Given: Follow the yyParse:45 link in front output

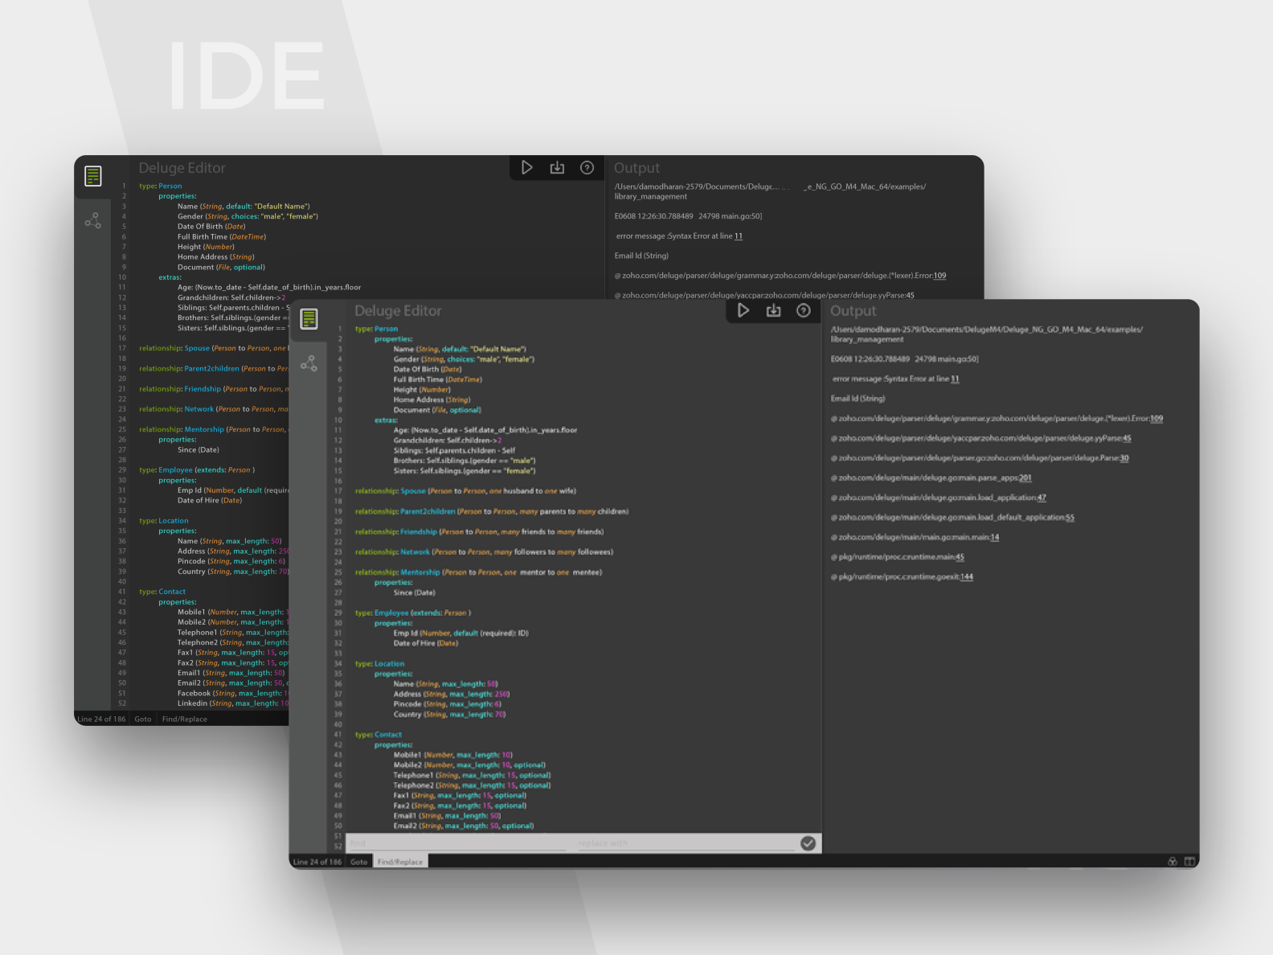Looking at the screenshot, I should click(1127, 438).
